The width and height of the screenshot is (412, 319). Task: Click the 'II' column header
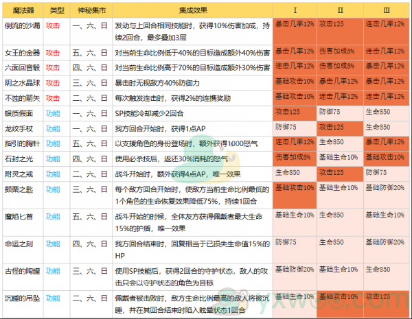[x=340, y=10]
